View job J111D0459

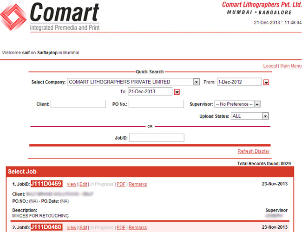72,184
